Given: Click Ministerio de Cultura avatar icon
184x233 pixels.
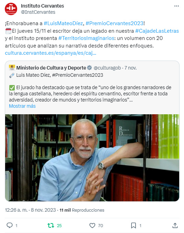Looking at the screenshot, I should coord(12,68).
